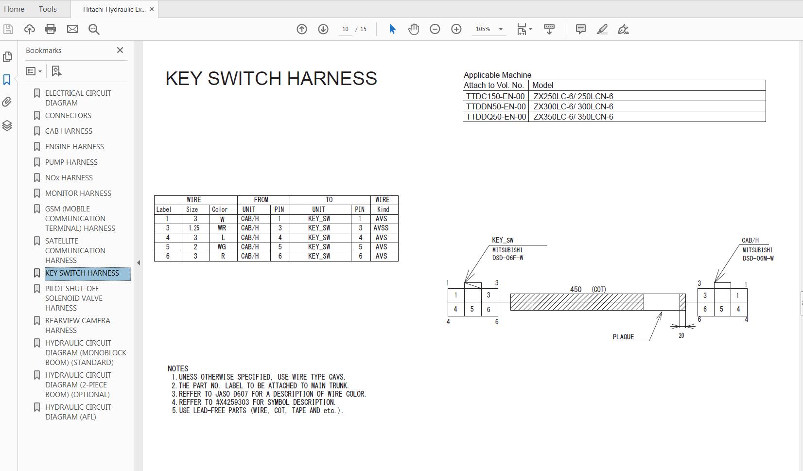Zoom in on the page
803x471 pixels.
coord(456,29)
